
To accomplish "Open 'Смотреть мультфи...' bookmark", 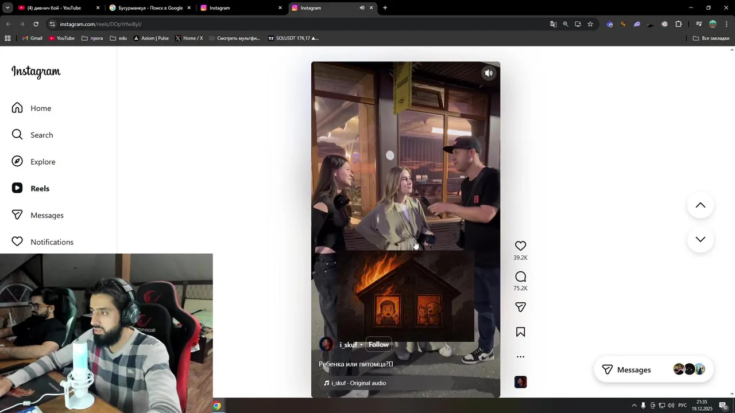I will 234,38.
